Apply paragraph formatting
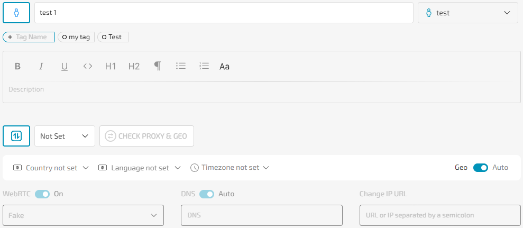 pyautogui.click(x=158, y=67)
